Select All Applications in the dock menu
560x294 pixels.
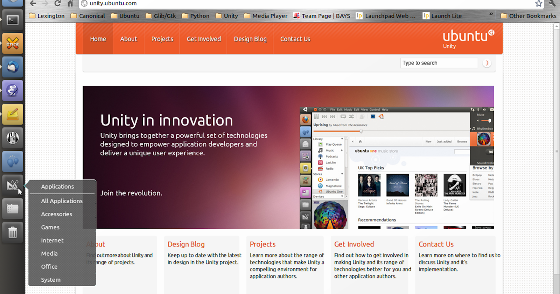pyautogui.click(x=62, y=201)
